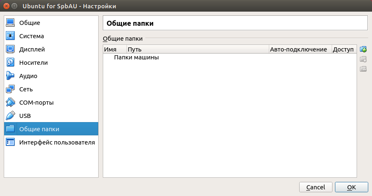Confirm settings with the OK button

(351, 187)
